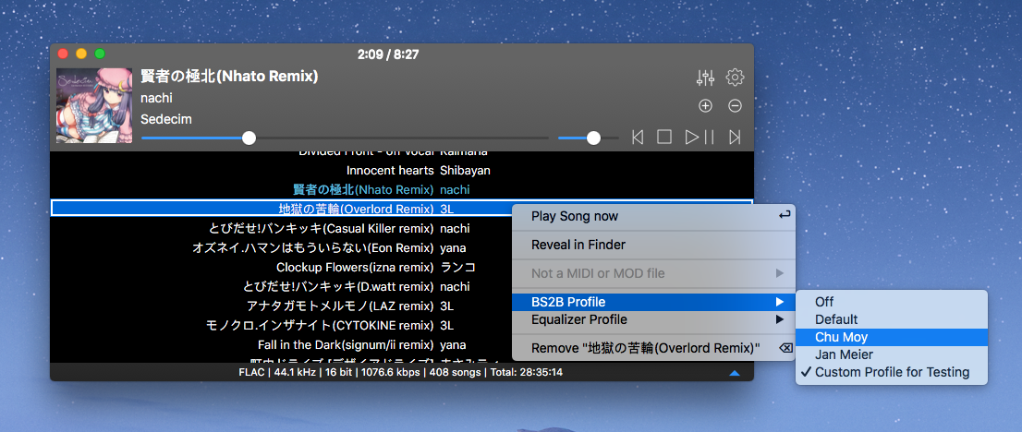Image resolution: width=1022 pixels, height=432 pixels.
Task: Set BS2B profile to Off
Action: tap(892, 303)
